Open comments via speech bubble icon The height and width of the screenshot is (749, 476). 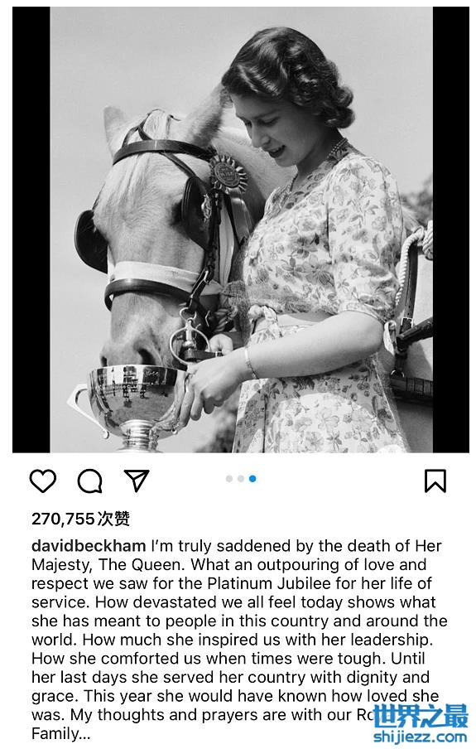(89, 481)
